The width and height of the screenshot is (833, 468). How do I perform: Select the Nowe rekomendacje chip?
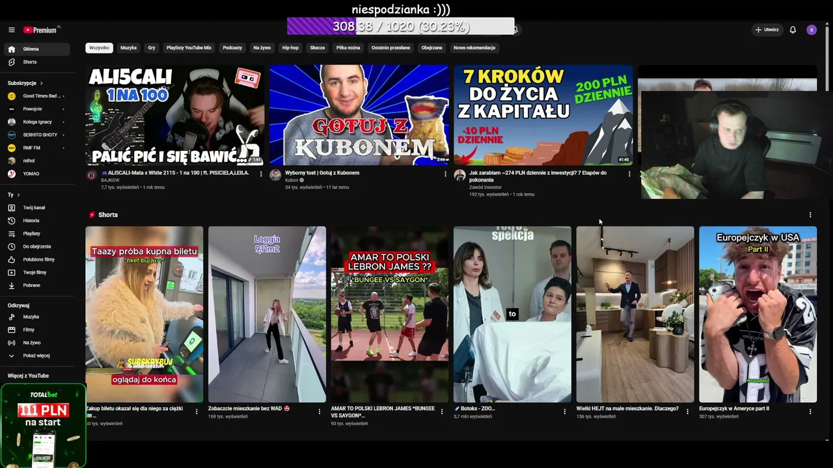(x=474, y=47)
